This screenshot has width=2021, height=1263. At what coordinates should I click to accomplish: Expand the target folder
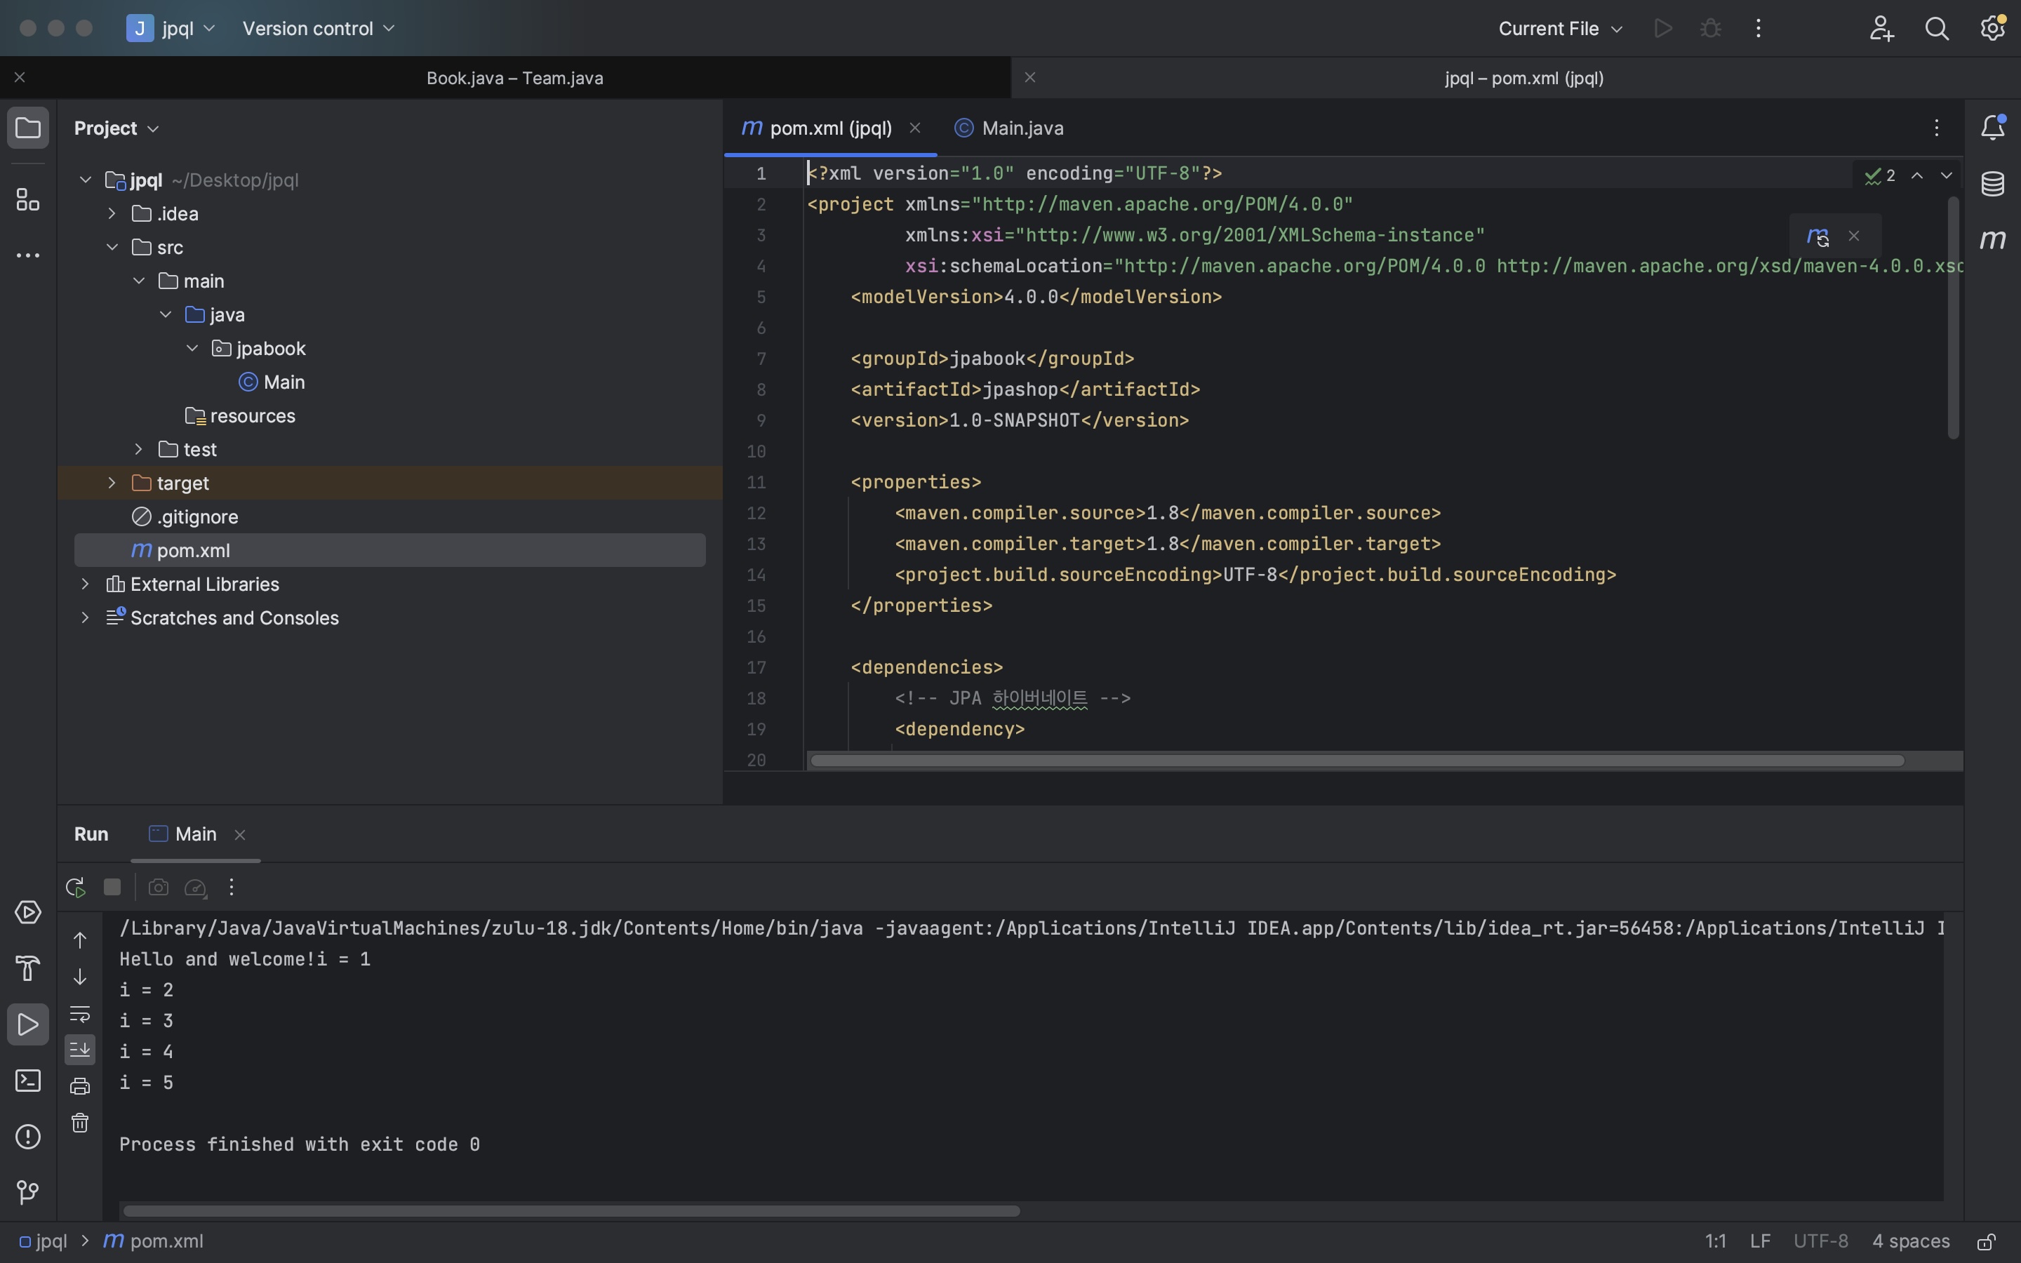[112, 483]
